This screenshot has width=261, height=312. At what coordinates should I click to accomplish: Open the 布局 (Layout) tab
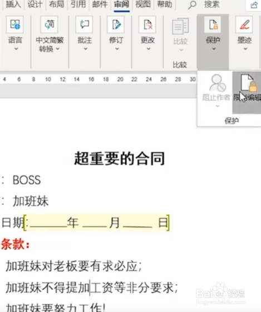(57, 4)
